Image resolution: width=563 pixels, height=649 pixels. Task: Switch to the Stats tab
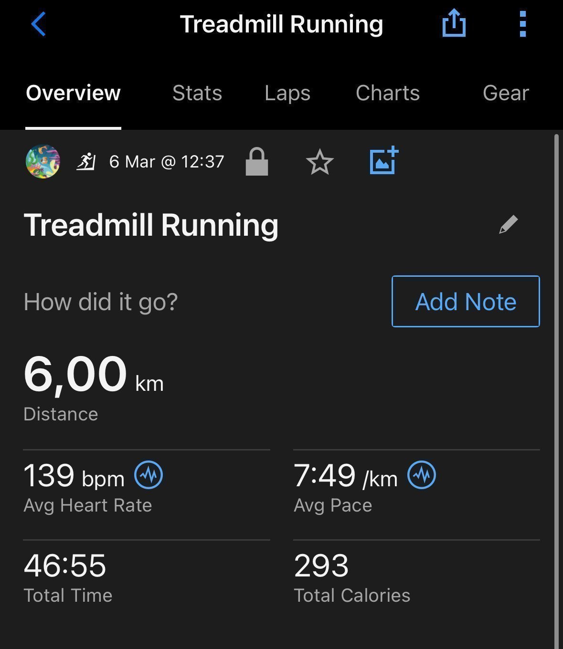(197, 93)
